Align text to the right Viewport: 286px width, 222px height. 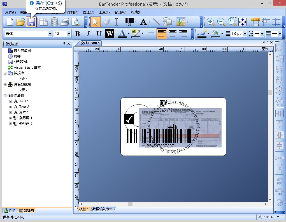pos(183,34)
